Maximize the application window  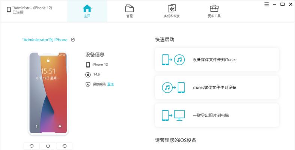point(282,4)
